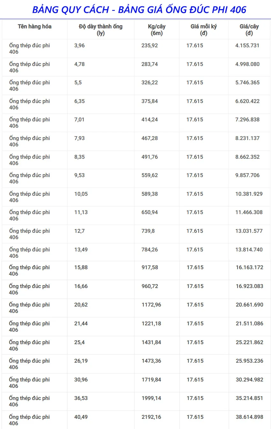Click weight cell 414,24
This screenshot has width=271, height=429.
click(150, 120)
